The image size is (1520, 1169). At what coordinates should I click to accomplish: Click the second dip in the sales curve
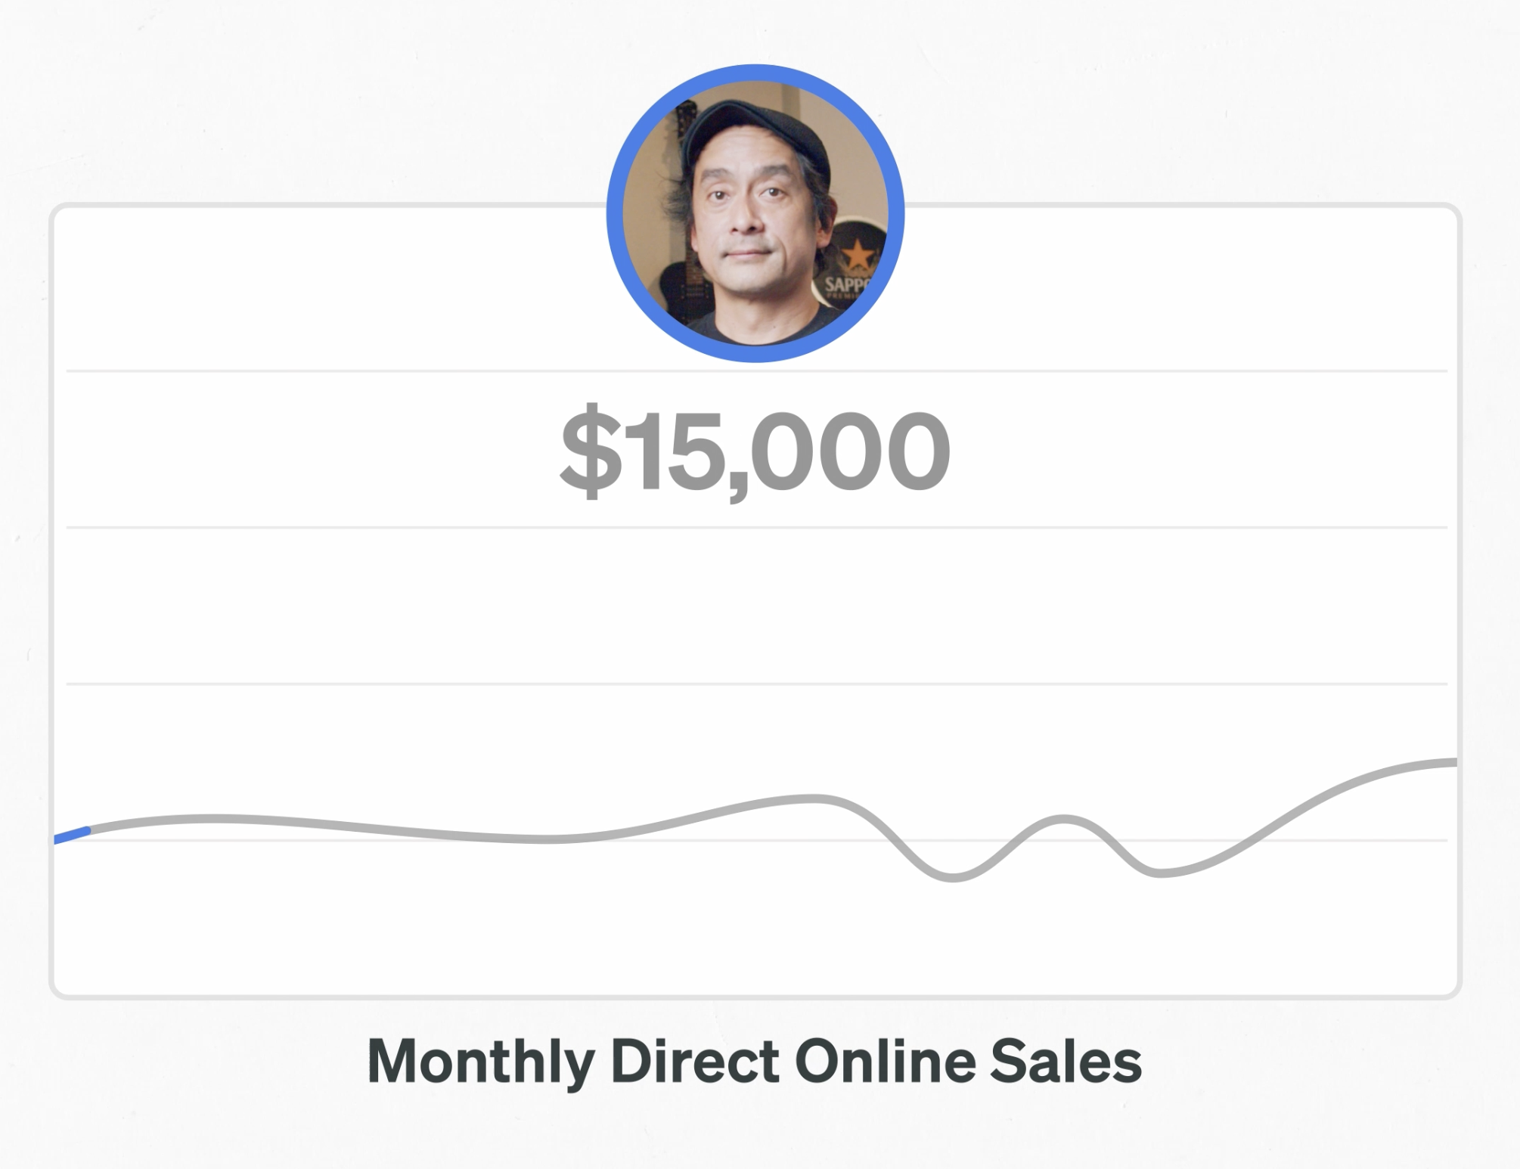coord(1161,873)
